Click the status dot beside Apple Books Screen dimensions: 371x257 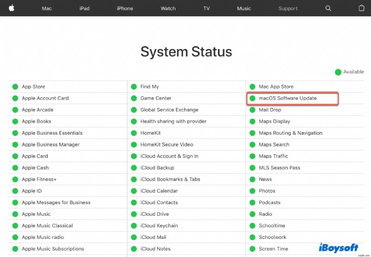(x=15, y=121)
